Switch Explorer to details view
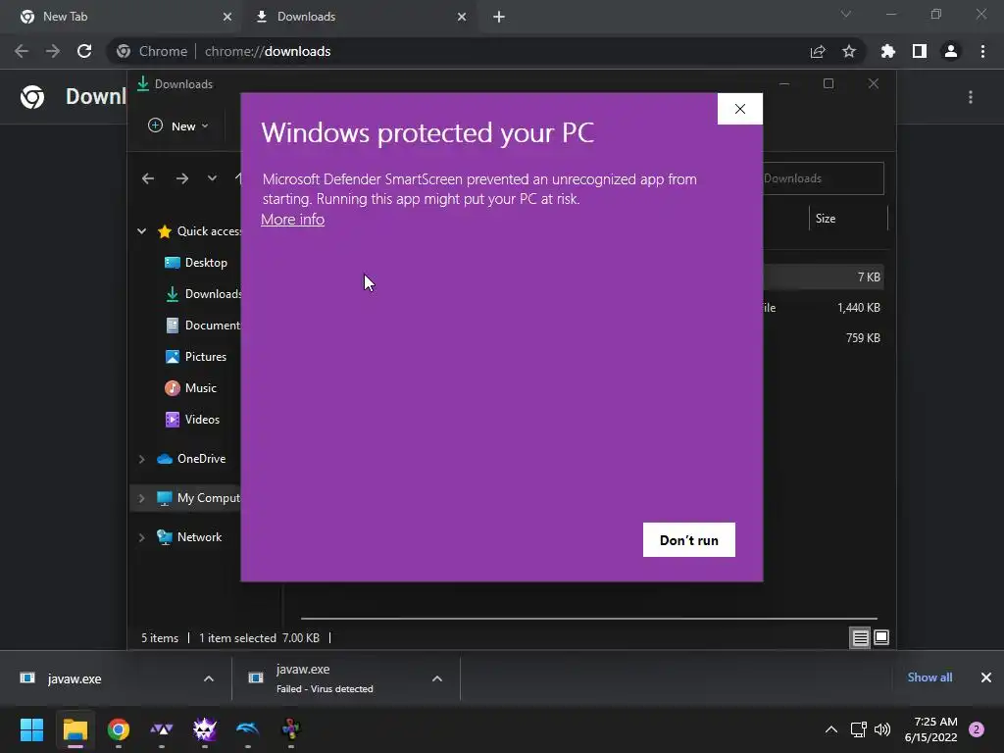1004x753 pixels. (860, 637)
